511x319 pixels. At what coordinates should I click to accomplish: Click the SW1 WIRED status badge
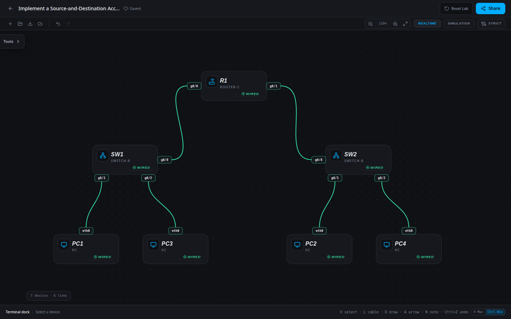(141, 168)
